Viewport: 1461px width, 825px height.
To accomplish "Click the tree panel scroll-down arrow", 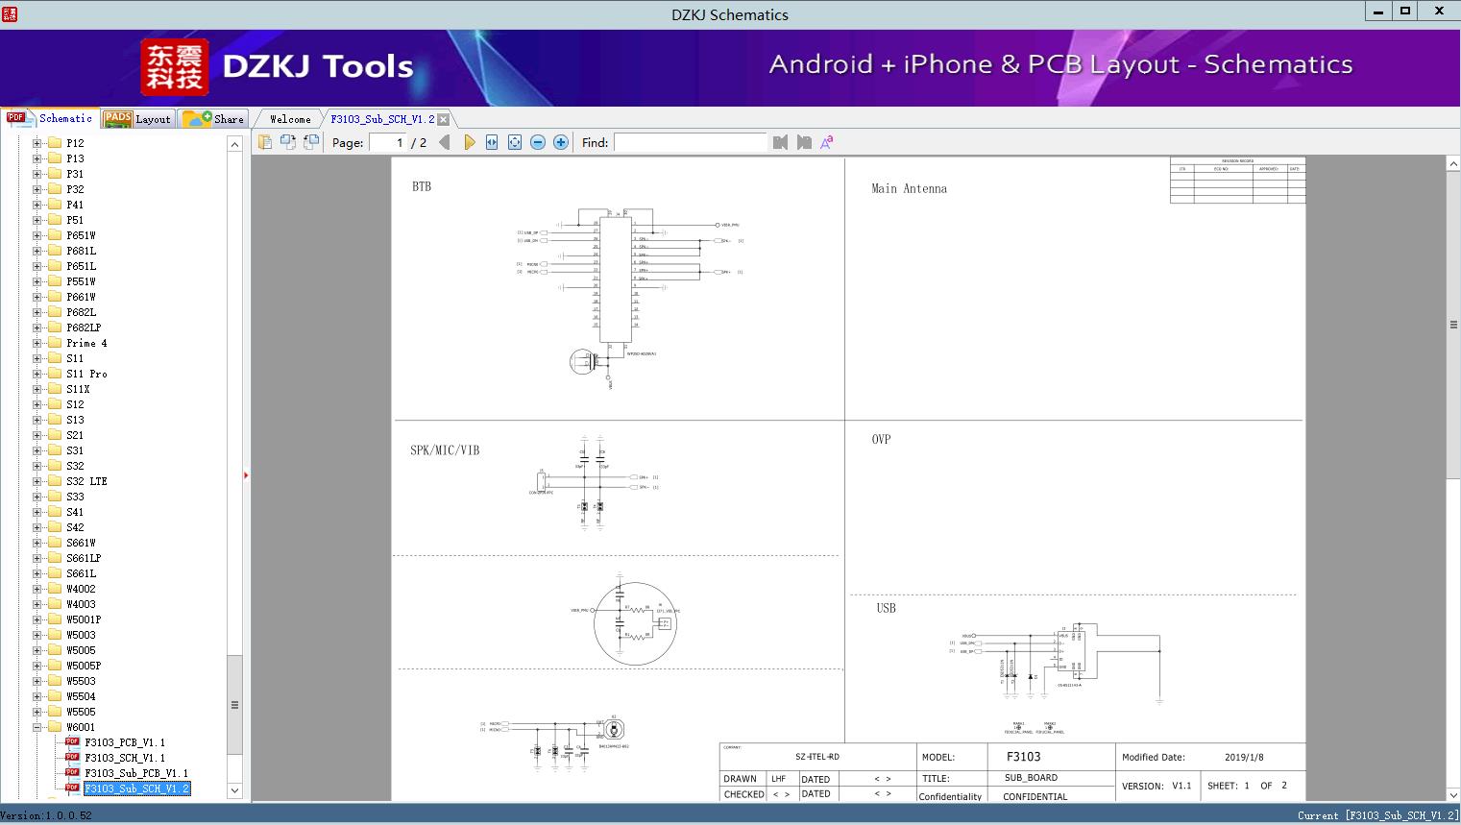I will coord(234,790).
